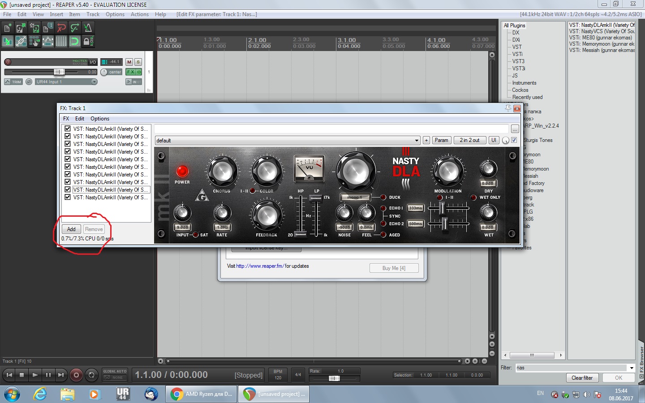Click the New Project toolbar icon

(x=8, y=28)
